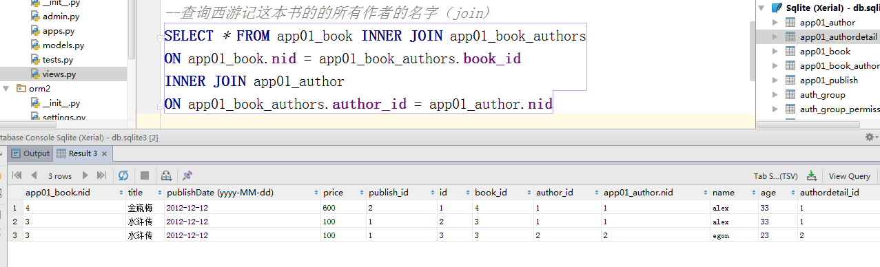This screenshot has width=880, height=267.
Task: Go to the previous results page
Action: click(33, 175)
